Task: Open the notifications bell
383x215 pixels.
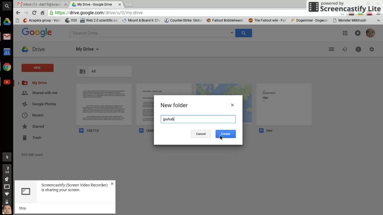Action: 358,33
